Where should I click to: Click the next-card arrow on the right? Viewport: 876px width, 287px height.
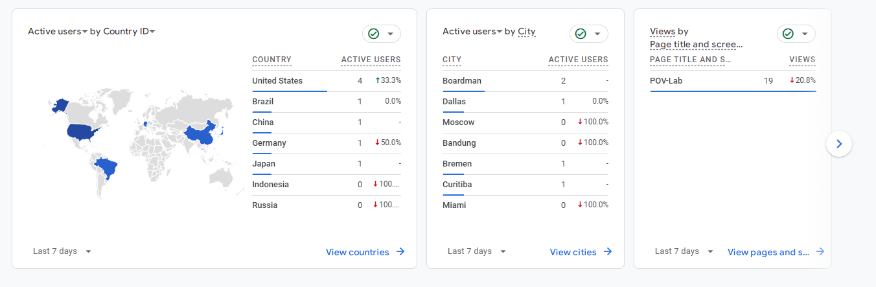click(x=839, y=144)
